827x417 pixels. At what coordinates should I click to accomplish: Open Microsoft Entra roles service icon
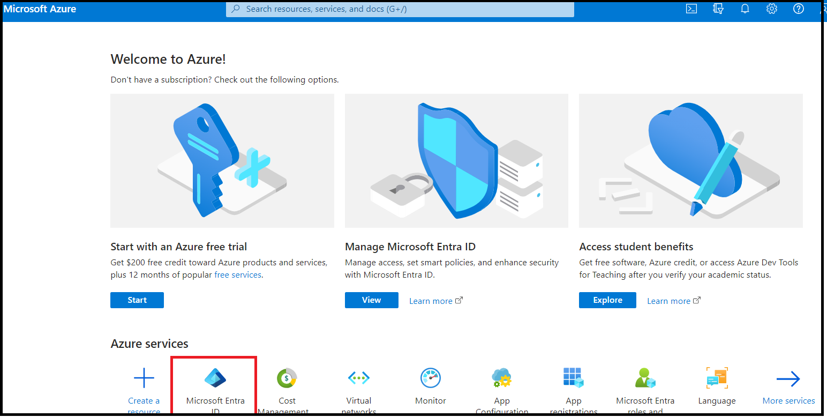(x=645, y=378)
